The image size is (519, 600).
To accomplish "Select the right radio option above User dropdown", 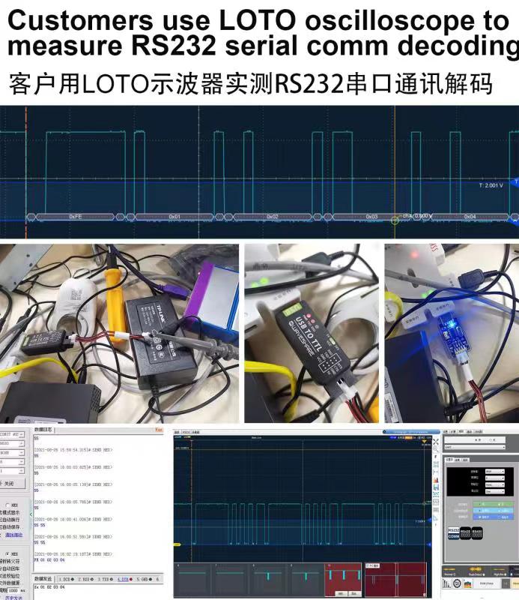I will [x=491, y=439].
